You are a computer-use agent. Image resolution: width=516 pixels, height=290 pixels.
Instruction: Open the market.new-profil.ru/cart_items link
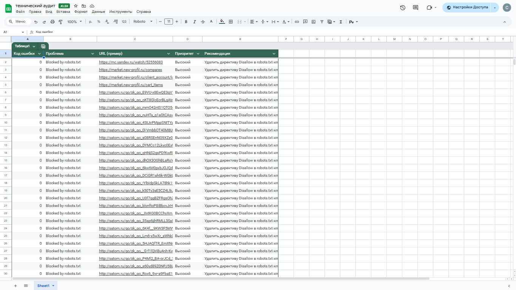tap(131, 85)
